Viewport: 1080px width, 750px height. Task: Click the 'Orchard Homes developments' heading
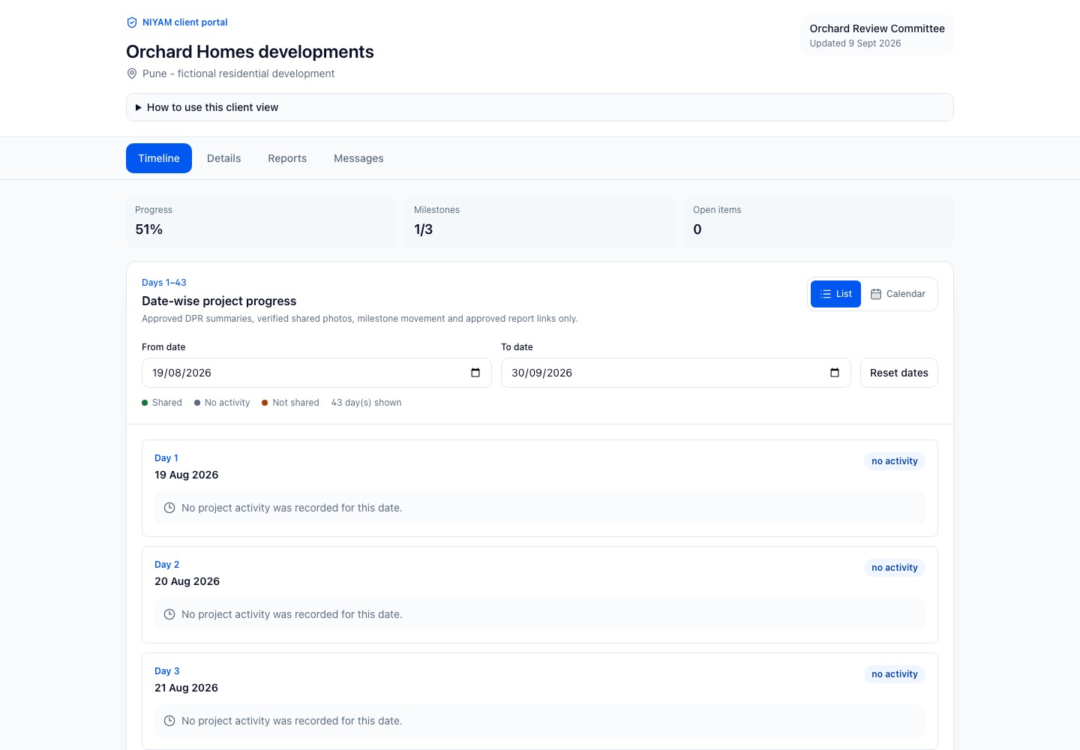250,52
